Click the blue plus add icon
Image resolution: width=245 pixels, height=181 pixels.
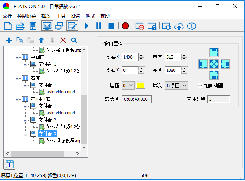9,40
